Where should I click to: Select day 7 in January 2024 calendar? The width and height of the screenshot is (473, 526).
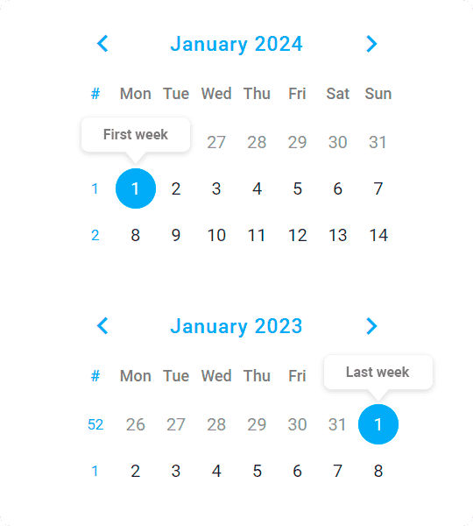tap(378, 188)
